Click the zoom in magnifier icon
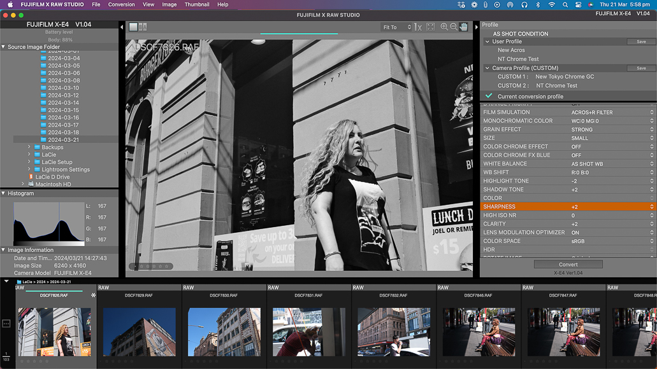Image resolution: width=657 pixels, height=369 pixels. coord(444,27)
